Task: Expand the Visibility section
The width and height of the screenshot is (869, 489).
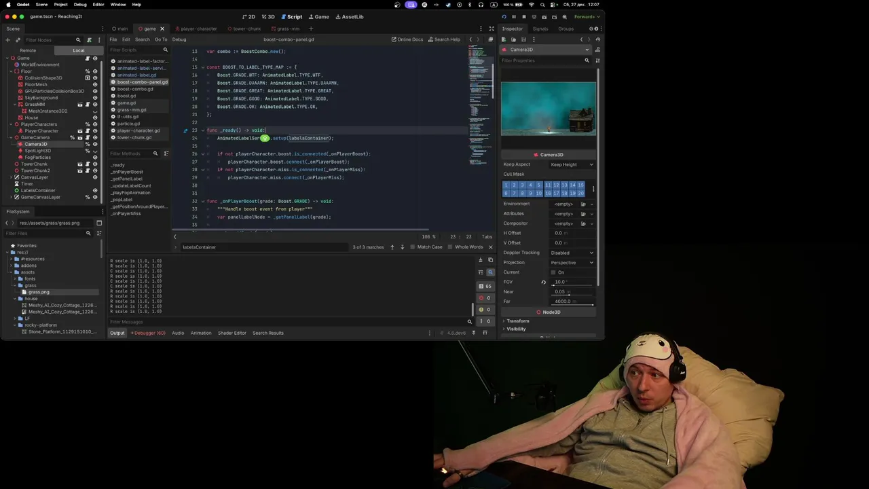Action: point(516,329)
